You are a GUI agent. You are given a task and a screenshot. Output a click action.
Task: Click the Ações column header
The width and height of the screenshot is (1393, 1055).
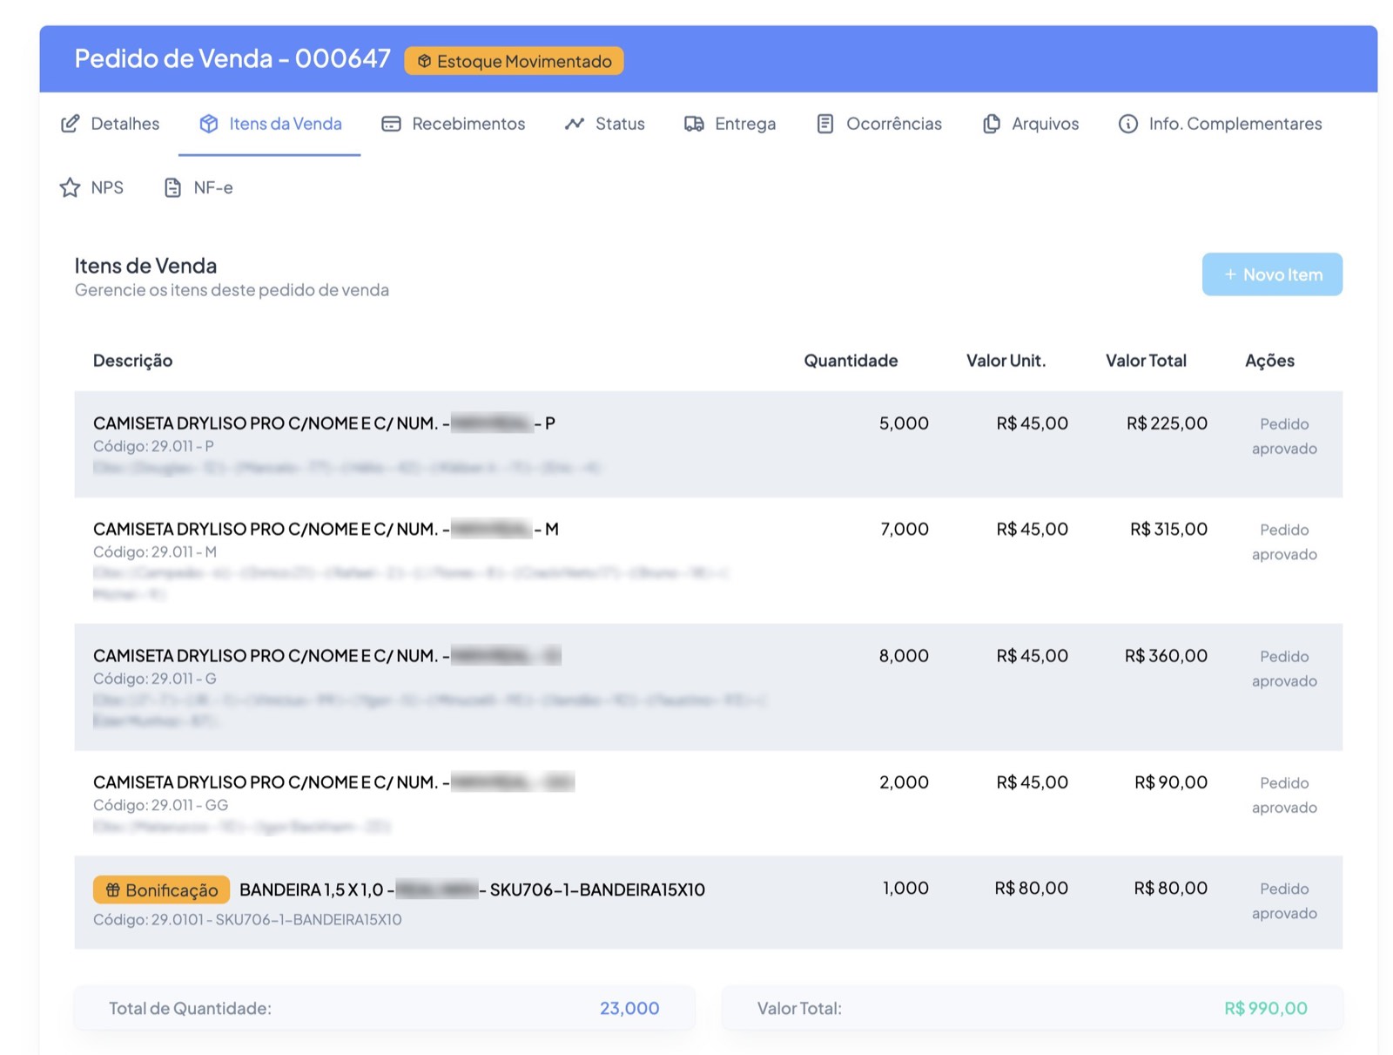coord(1269,361)
